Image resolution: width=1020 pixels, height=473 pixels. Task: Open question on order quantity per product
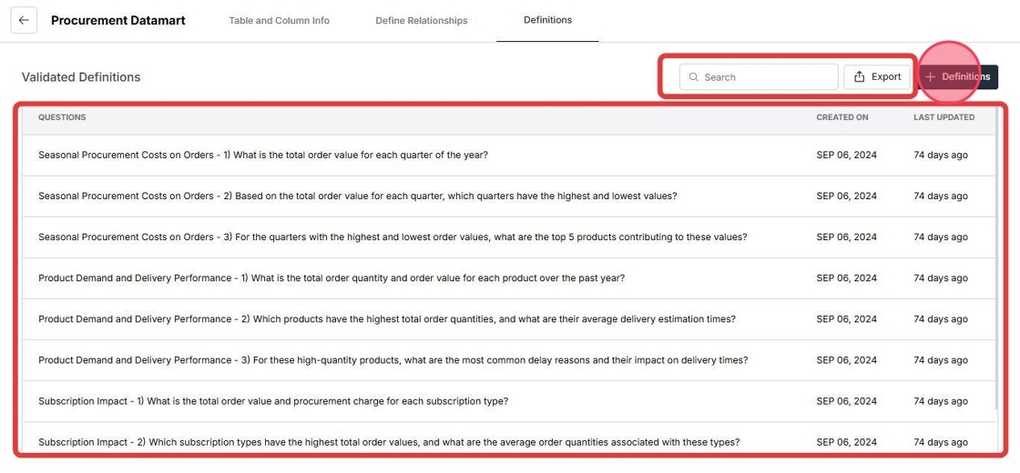tap(509, 278)
